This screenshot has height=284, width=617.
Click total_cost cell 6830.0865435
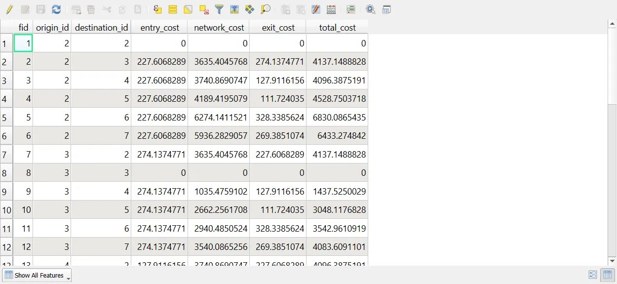click(337, 117)
